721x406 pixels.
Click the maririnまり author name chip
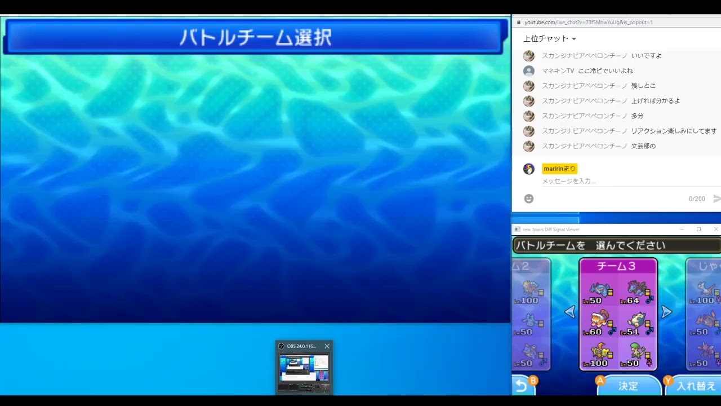click(559, 169)
